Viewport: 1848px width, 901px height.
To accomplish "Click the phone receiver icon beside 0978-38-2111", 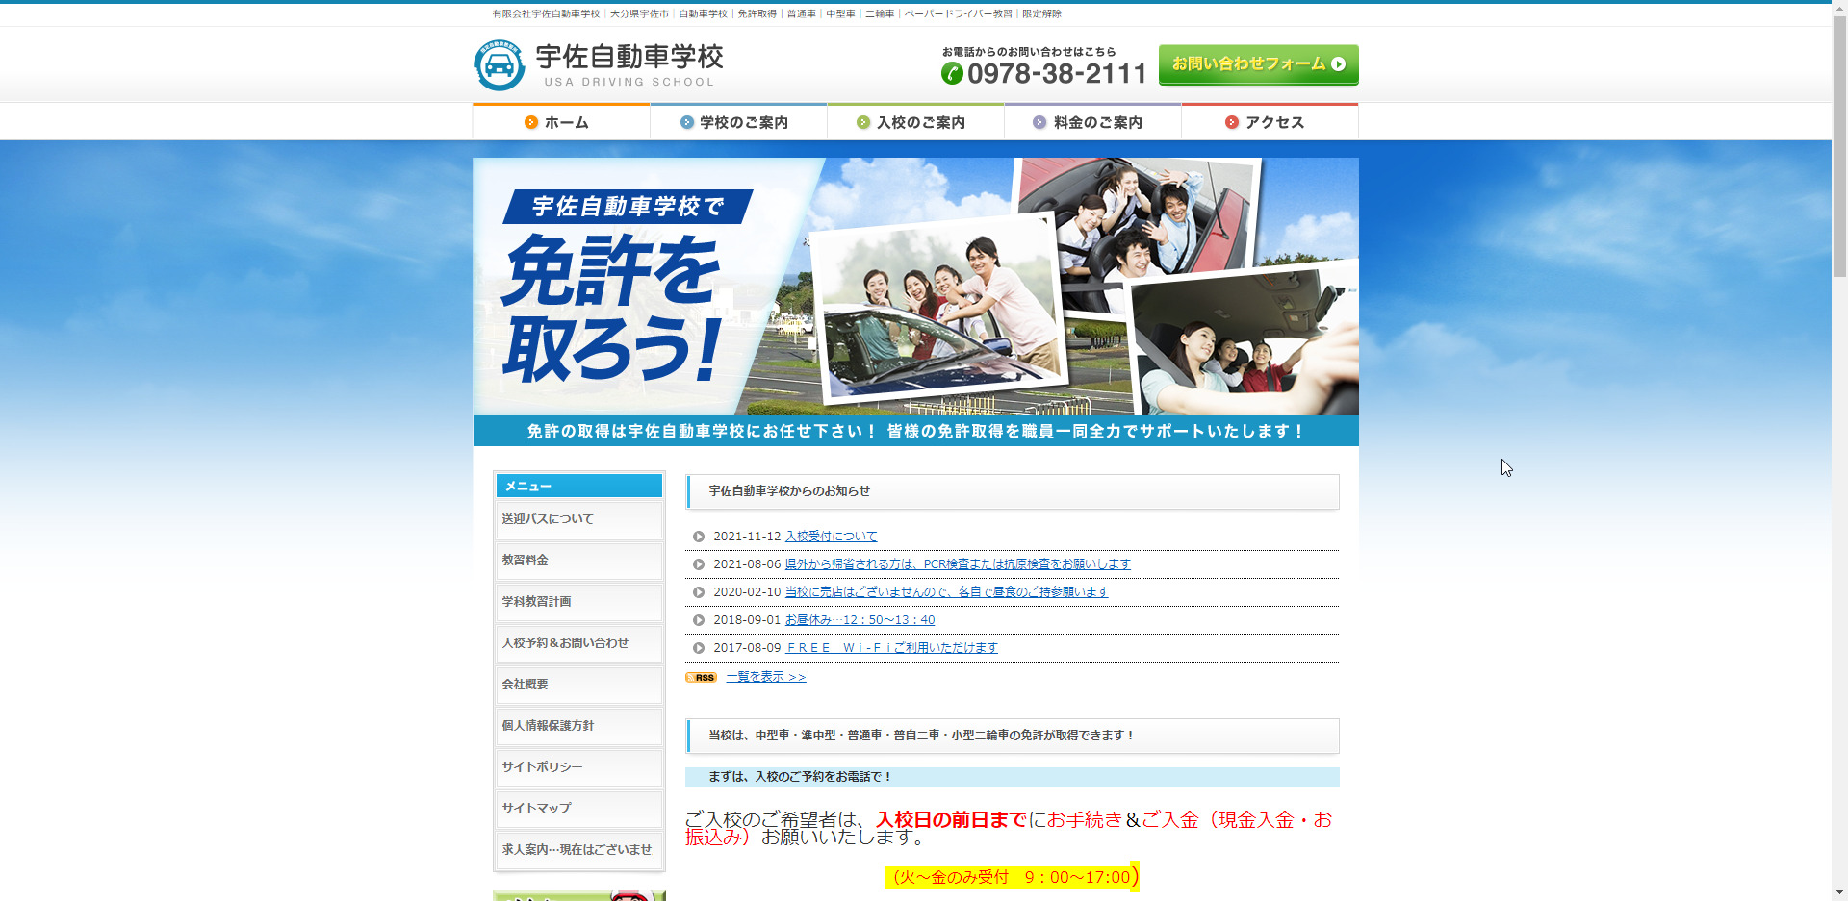I will pyautogui.click(x=954, y=71).
